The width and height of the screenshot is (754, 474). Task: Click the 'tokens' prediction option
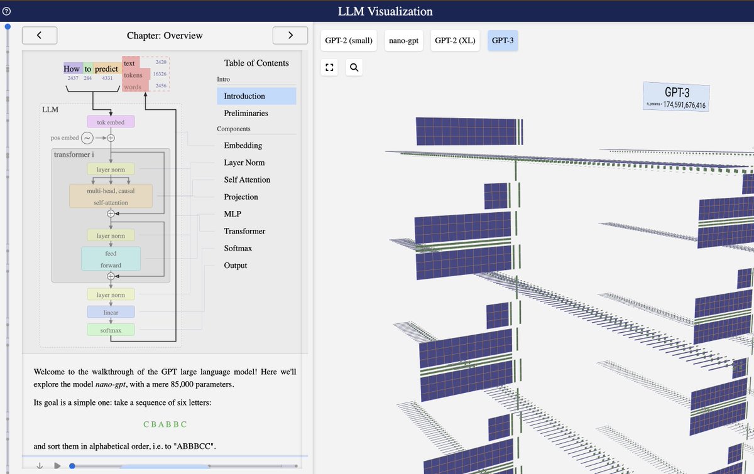[133, 75]
